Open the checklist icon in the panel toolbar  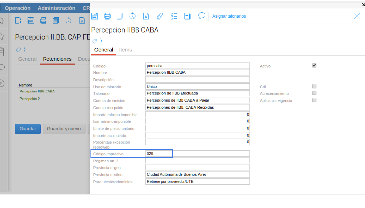coord(174,16)
